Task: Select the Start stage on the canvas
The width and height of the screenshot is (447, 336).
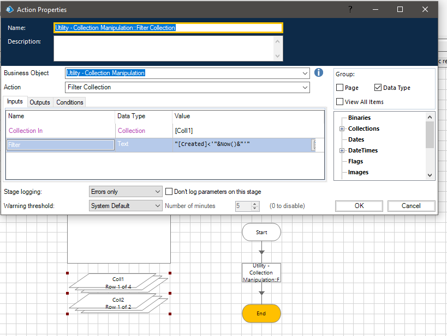Action: (x=261, y=232)
